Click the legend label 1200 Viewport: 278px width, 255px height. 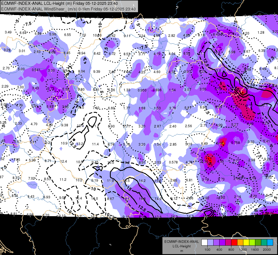click(x=243, y=250)
